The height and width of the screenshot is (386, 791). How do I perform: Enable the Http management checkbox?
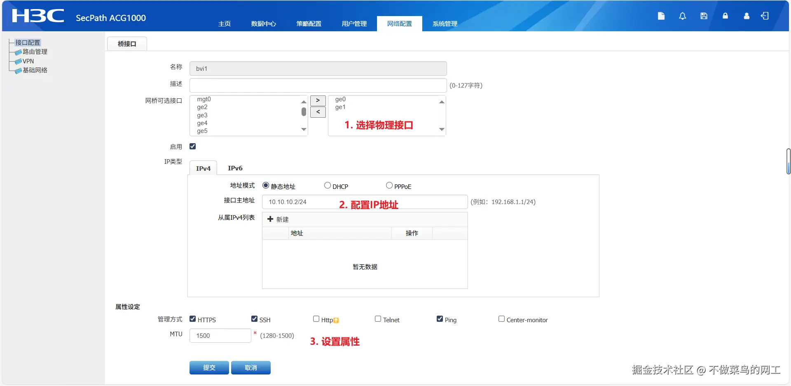316,319
